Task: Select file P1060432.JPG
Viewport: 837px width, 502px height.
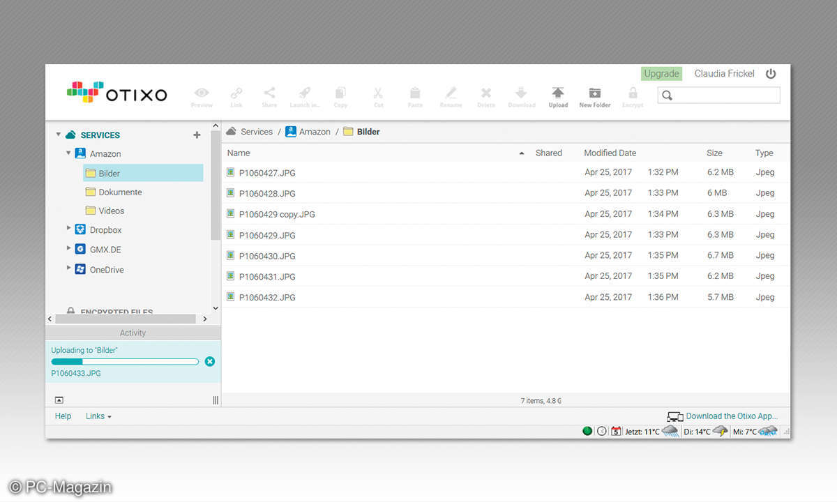Action: (x=267, y=298)
